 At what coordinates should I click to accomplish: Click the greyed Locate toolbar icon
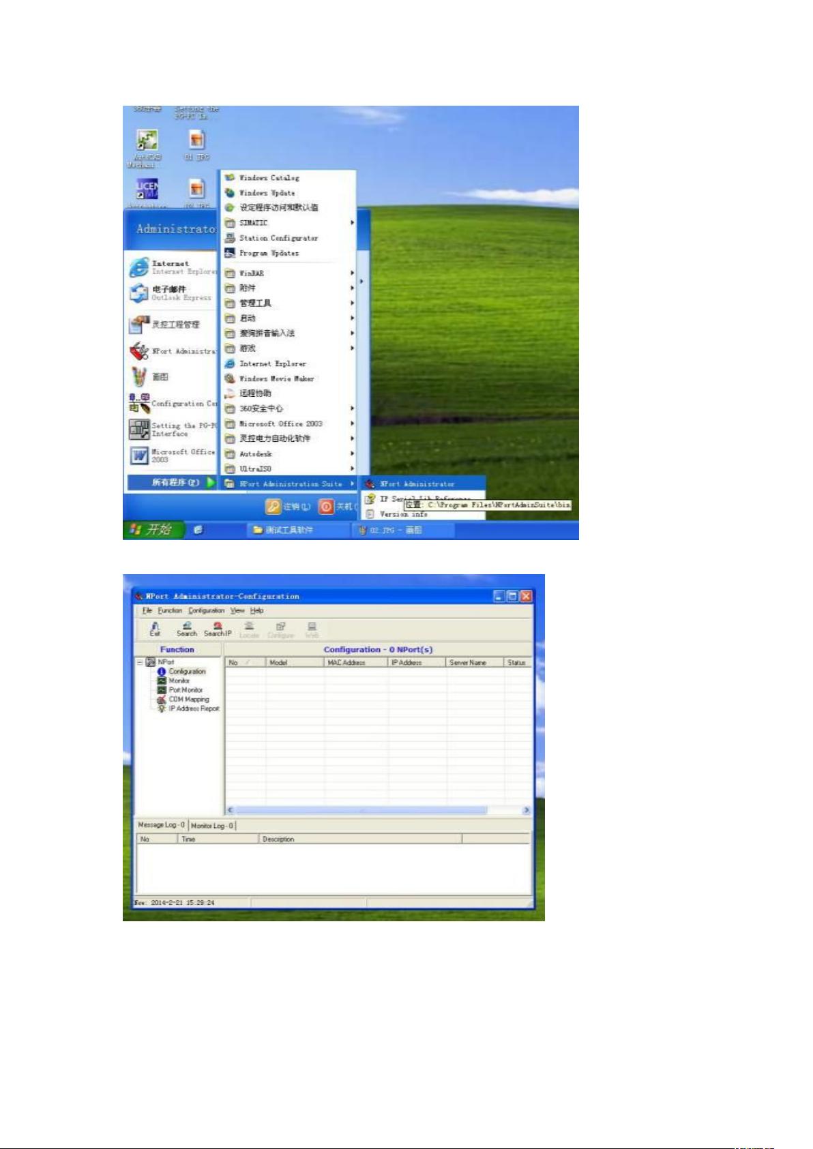(249, 629)
